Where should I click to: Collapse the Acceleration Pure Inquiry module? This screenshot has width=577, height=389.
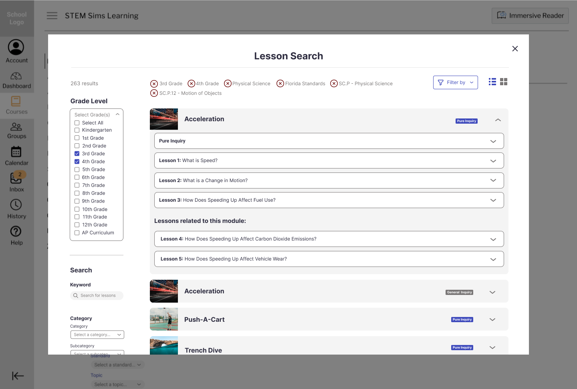[x=498, y=120]
